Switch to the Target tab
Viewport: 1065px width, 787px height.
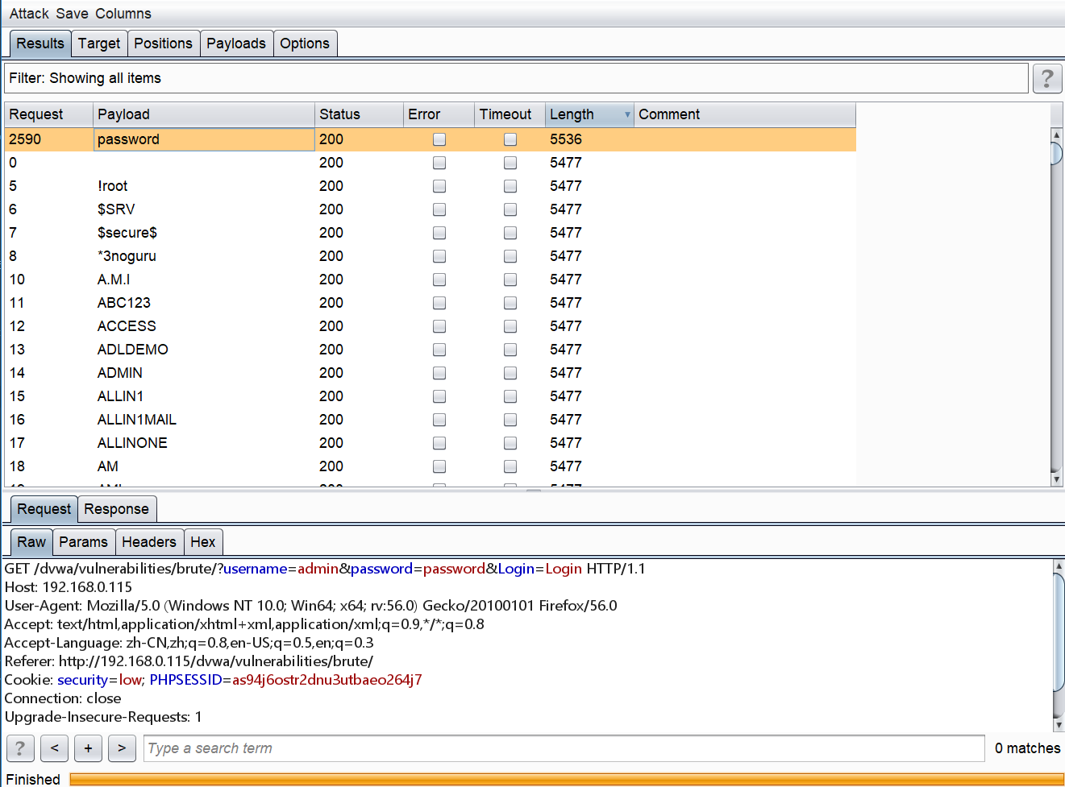(99, 43)
